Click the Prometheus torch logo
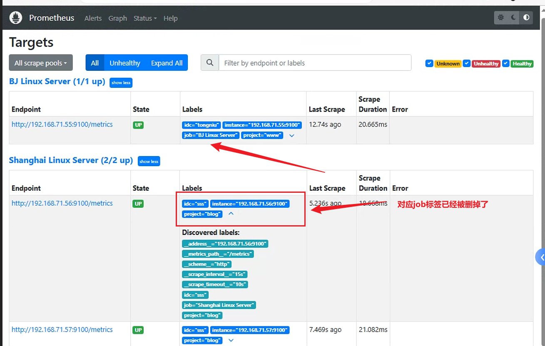This screenshot has height=346, width=545. point(16,18)
